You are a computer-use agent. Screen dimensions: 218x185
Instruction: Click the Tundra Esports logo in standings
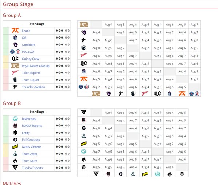pos(15,168)
